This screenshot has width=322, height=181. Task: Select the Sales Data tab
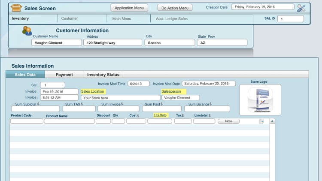point(25,75)
